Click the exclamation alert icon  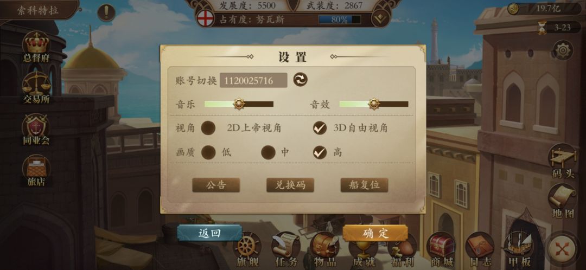(x=106, y=12)
